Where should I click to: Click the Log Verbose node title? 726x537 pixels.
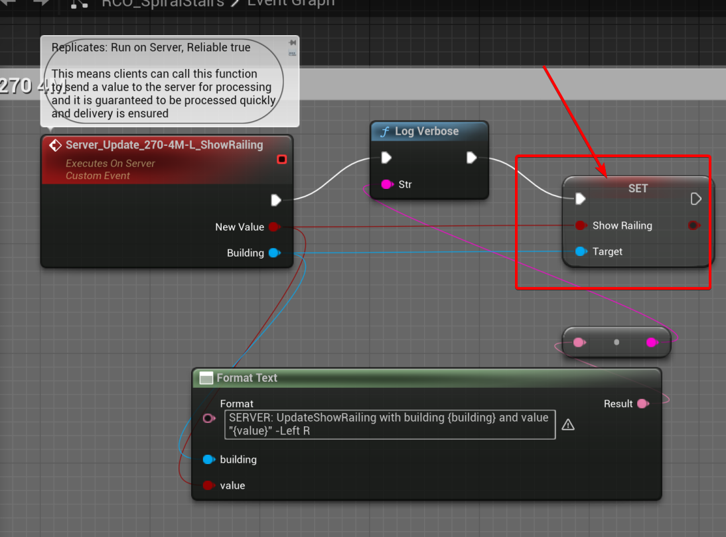click(427, 131)
